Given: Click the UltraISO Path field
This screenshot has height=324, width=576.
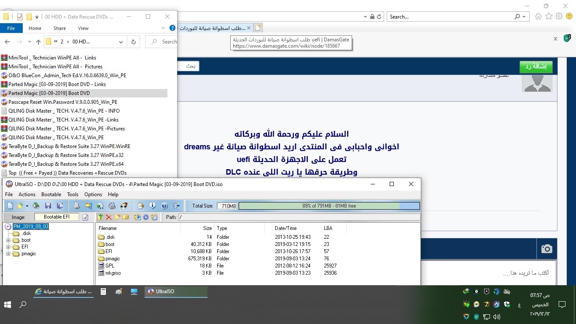Looking at the screenshot, I should (299, 217).
